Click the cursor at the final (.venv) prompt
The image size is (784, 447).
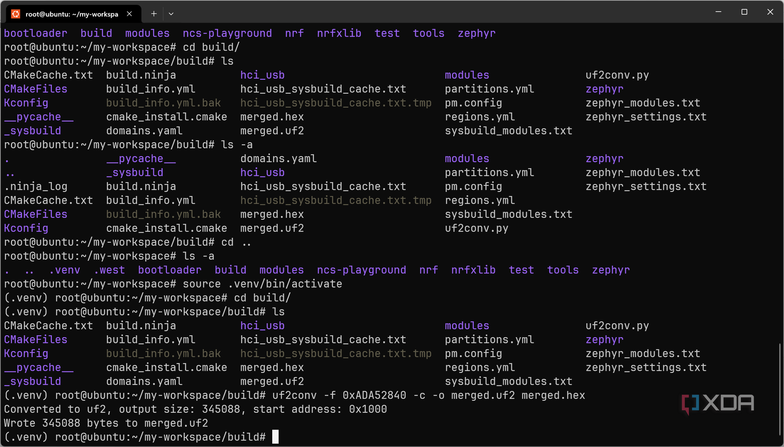point(276,437)
